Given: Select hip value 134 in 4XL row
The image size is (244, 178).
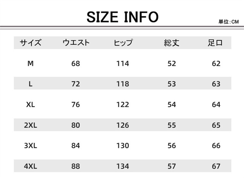Looking at the screenshot, I should pos(123,166).
